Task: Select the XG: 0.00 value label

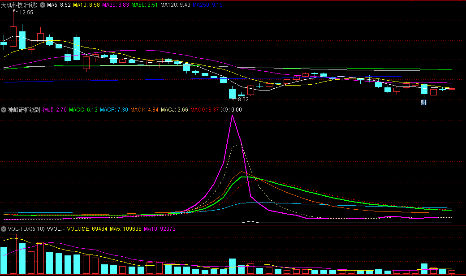Action: pyautogui.click(x=232, y=110)
